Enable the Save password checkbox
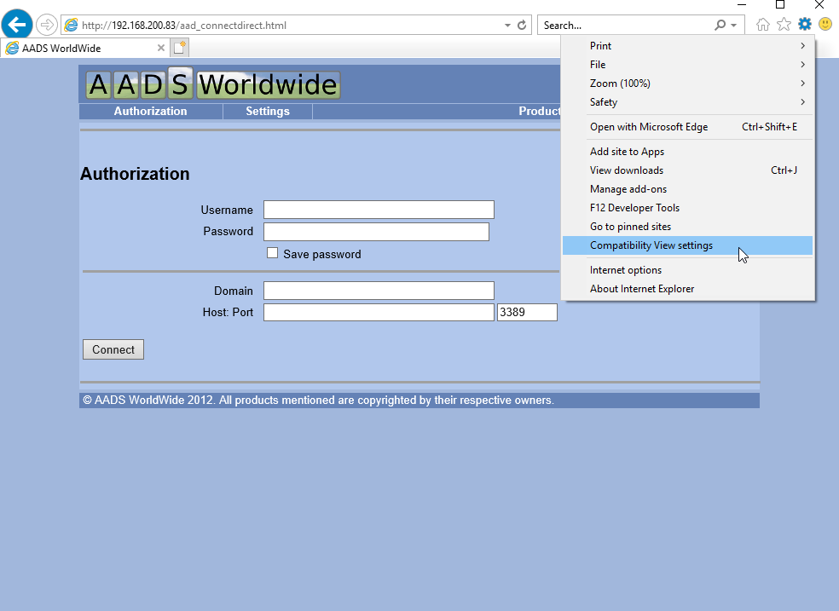 coord(273,253)
